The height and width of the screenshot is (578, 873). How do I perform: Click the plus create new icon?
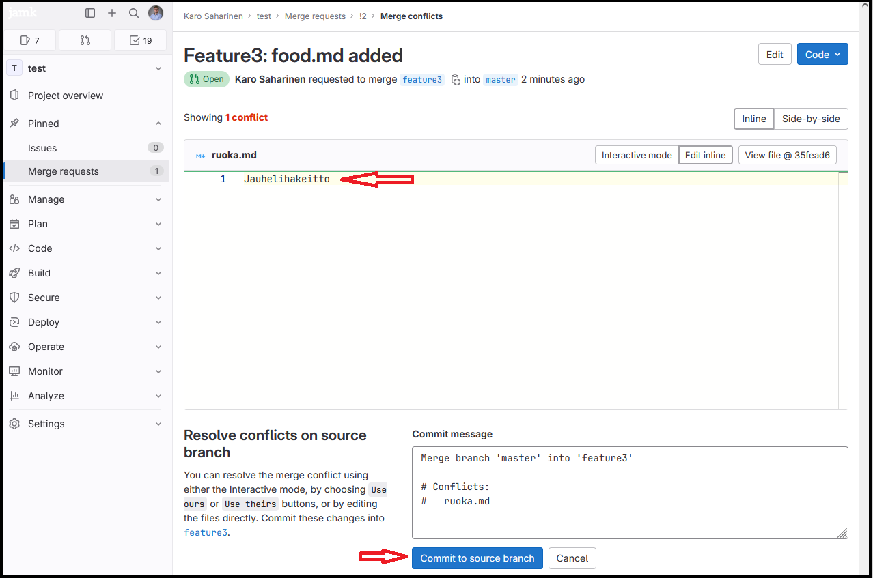pyautogui.click(x=112, y=13)
